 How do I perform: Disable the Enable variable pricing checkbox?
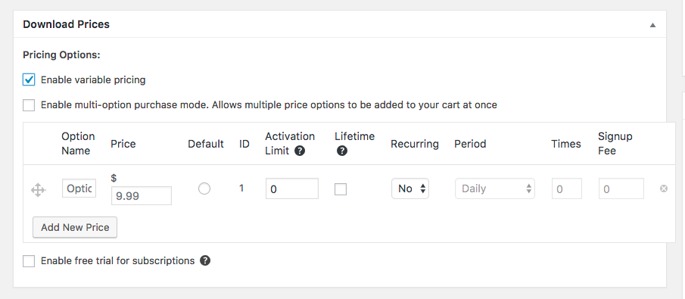tap(29, 80)
